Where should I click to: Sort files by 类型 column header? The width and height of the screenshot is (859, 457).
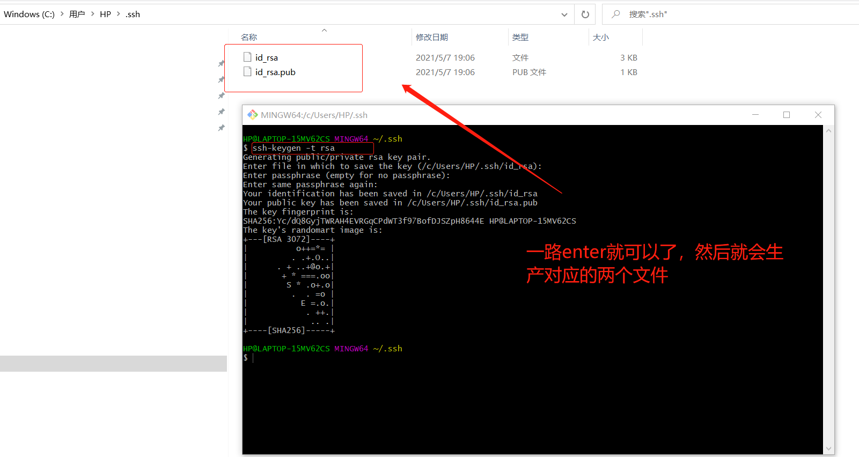click(520, 37)
